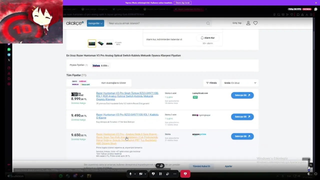Click the 9.7 green seller rating badge

[x=195, y=97]
